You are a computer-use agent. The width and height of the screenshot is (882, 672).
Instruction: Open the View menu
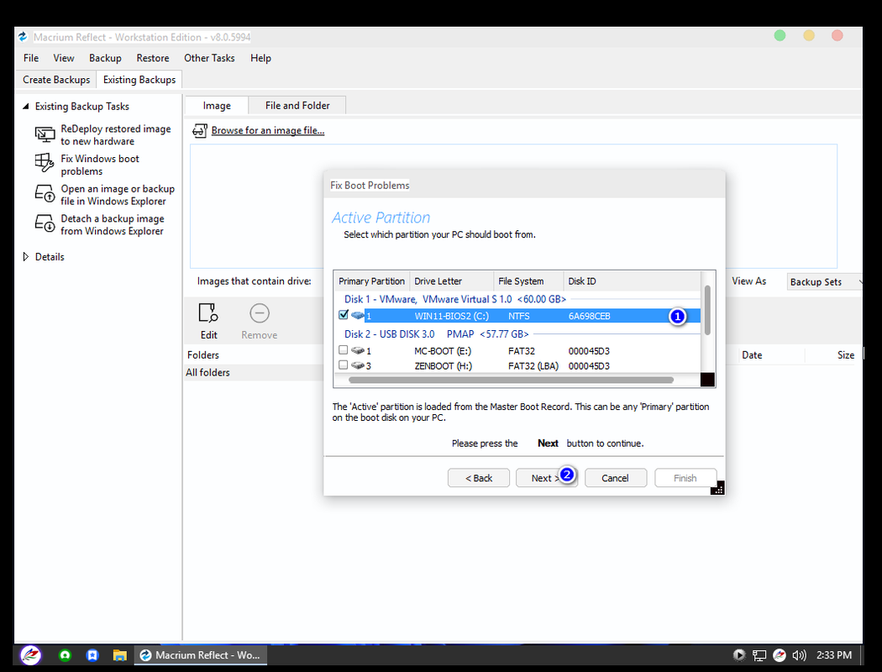coord(64,58)
